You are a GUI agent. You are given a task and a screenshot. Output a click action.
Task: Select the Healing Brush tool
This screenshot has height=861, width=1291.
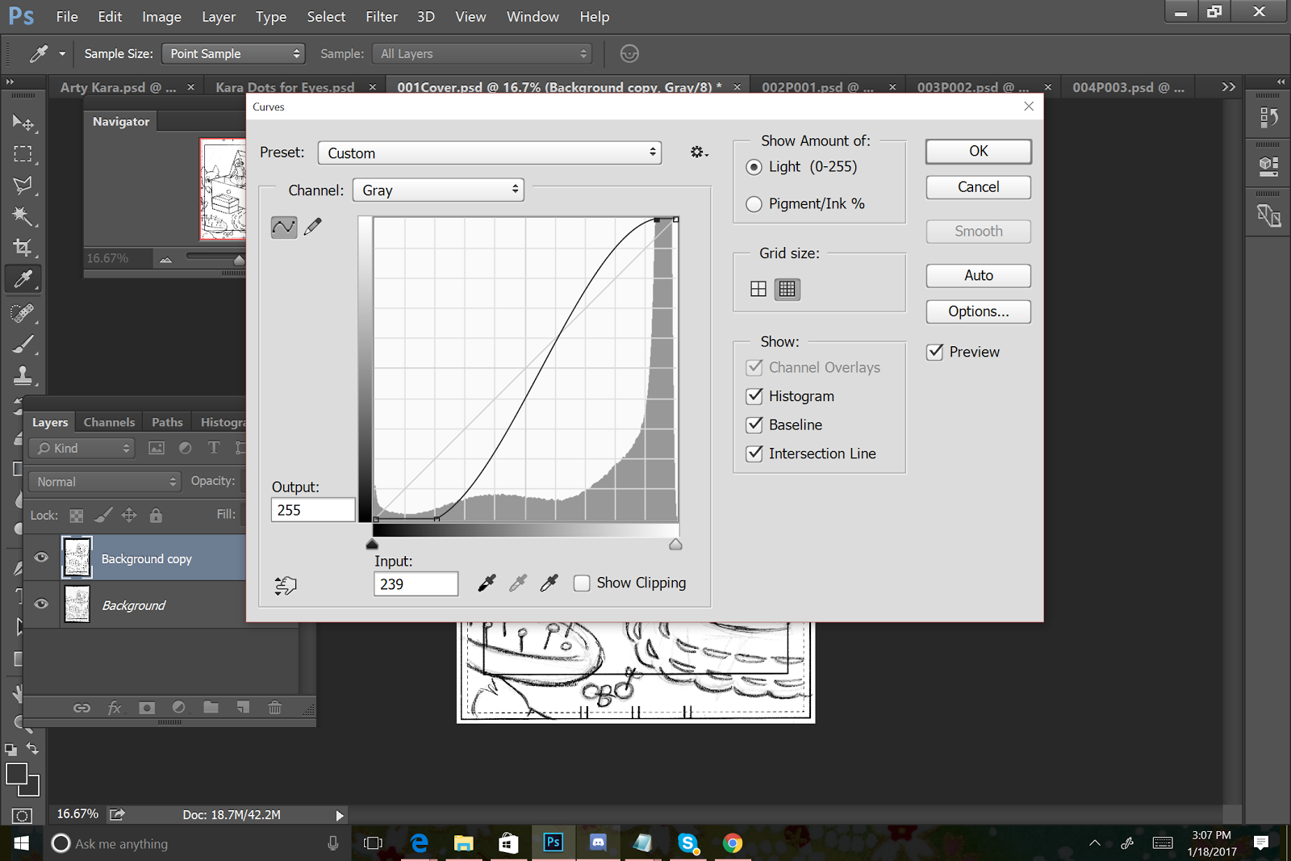(23, 312)
